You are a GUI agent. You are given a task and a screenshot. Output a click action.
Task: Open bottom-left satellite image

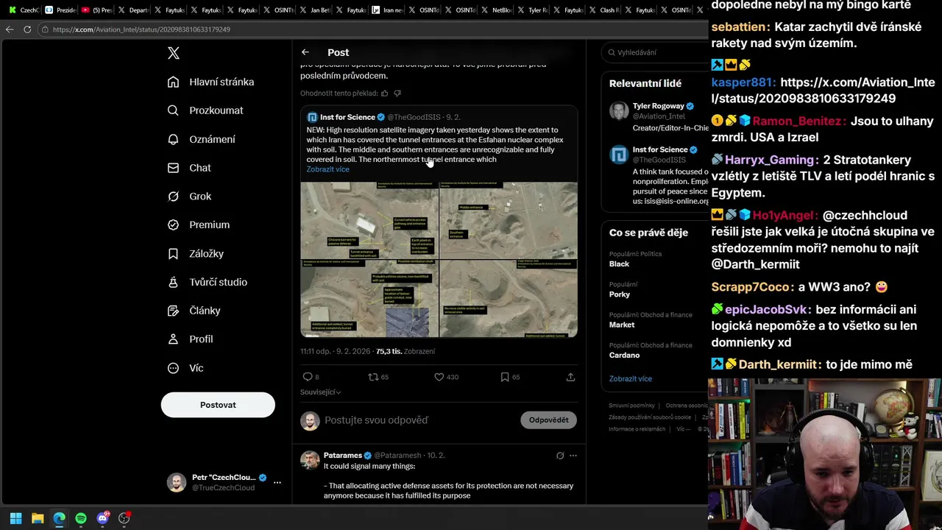point(369,298)
